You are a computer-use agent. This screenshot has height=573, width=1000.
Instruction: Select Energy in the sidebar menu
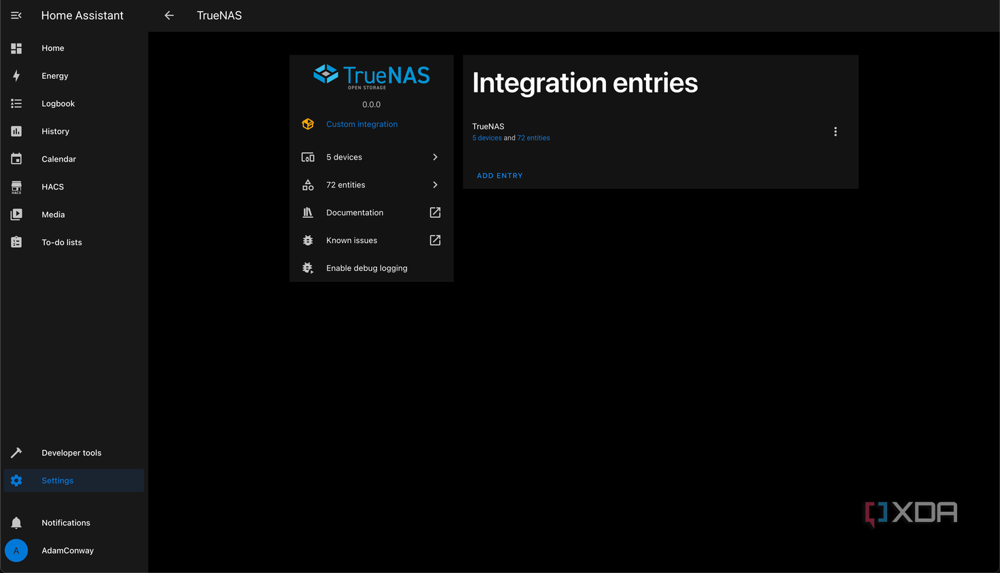[x=74, y=76]
